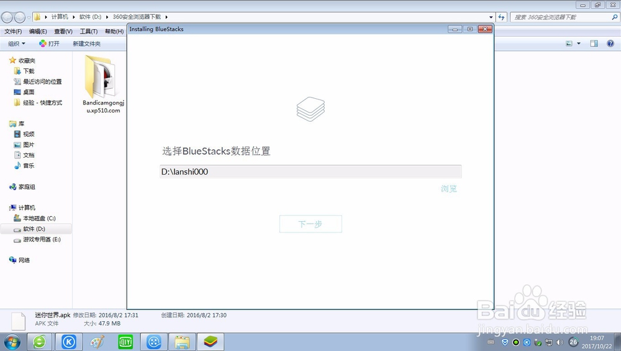The width and height of the screenshot is (621, 351).
Task: Click 新建文件夹 in Explorer toolbar
Action: [87, 43]
